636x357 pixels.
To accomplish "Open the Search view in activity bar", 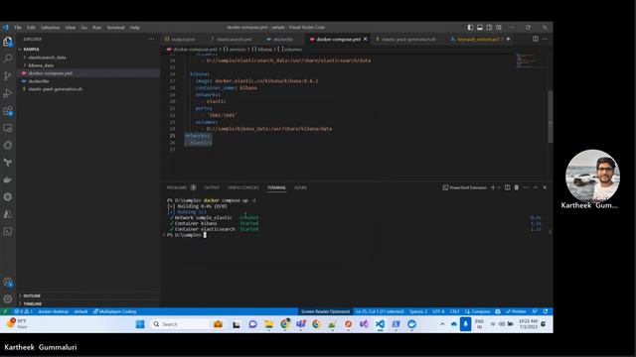I will [8, 59].
